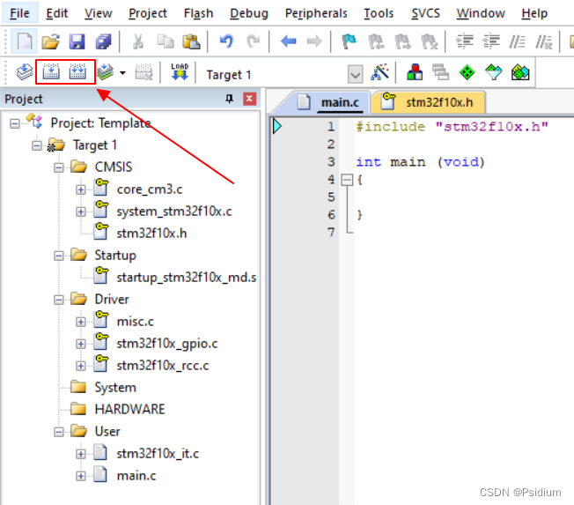574x505 pixels.
Task: Fold main function at line 4
Action: tap(347, 180)
